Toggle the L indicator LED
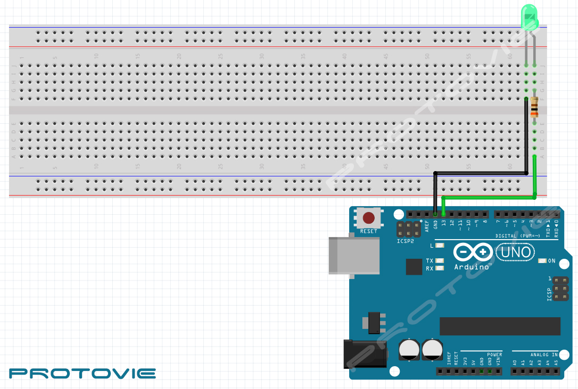 (x=440, y=246)
